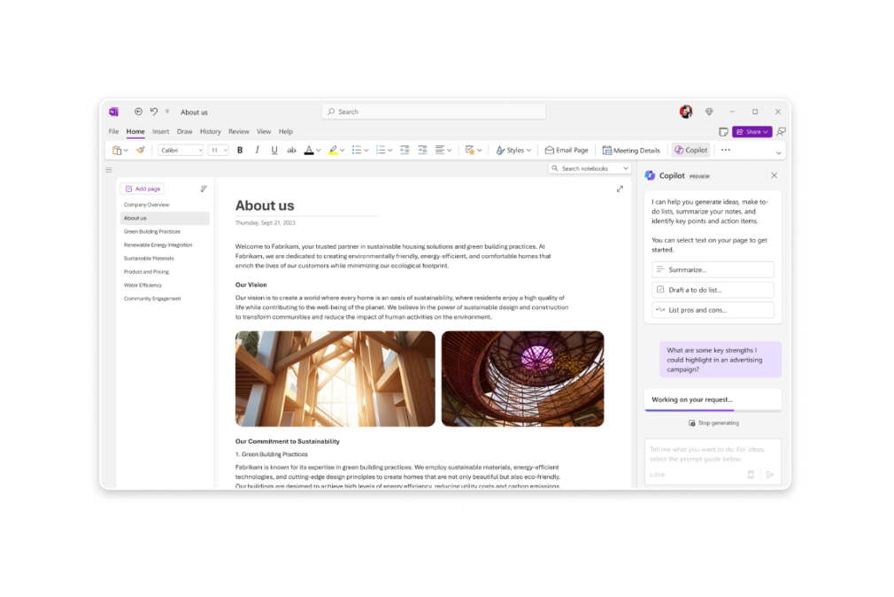
Task: Go back using the back arrow icon
Action: 138,112
